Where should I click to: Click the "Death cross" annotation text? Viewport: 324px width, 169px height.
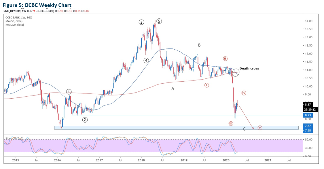[x=249, y=68]
